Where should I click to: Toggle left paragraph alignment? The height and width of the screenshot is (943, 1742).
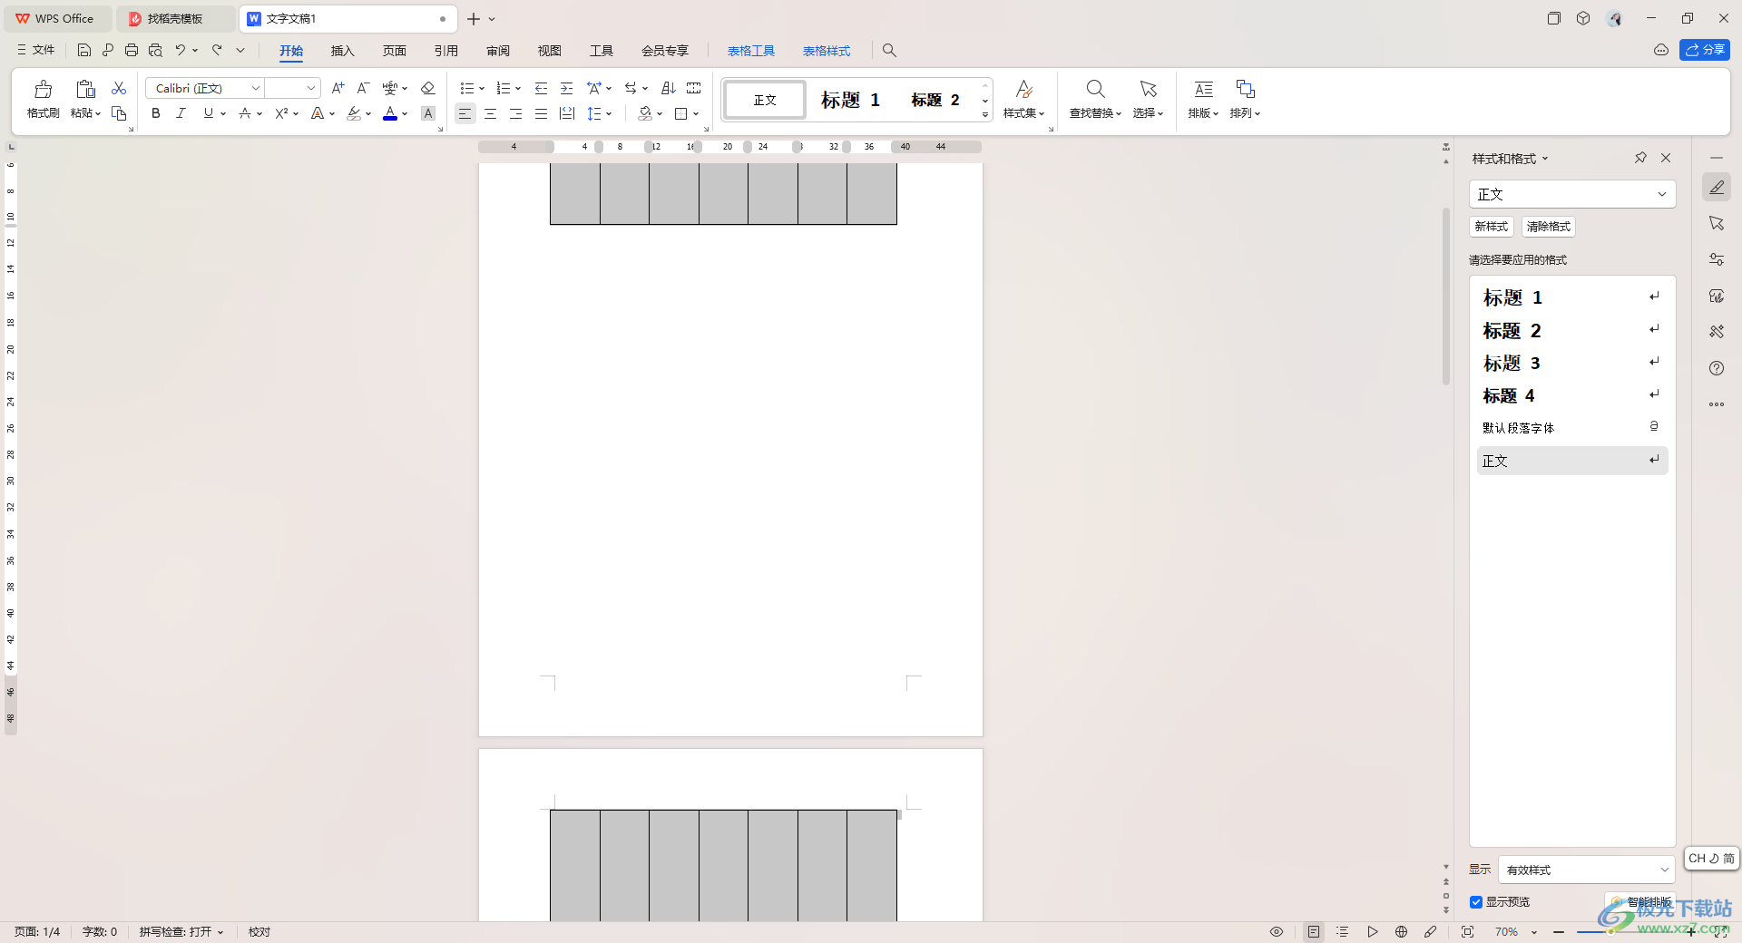coord(465,113)
